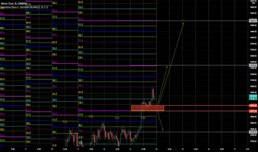Screen dimensions: 258x152
Task: Click the D (3) pivot label
Action: [x=65, y=122]
